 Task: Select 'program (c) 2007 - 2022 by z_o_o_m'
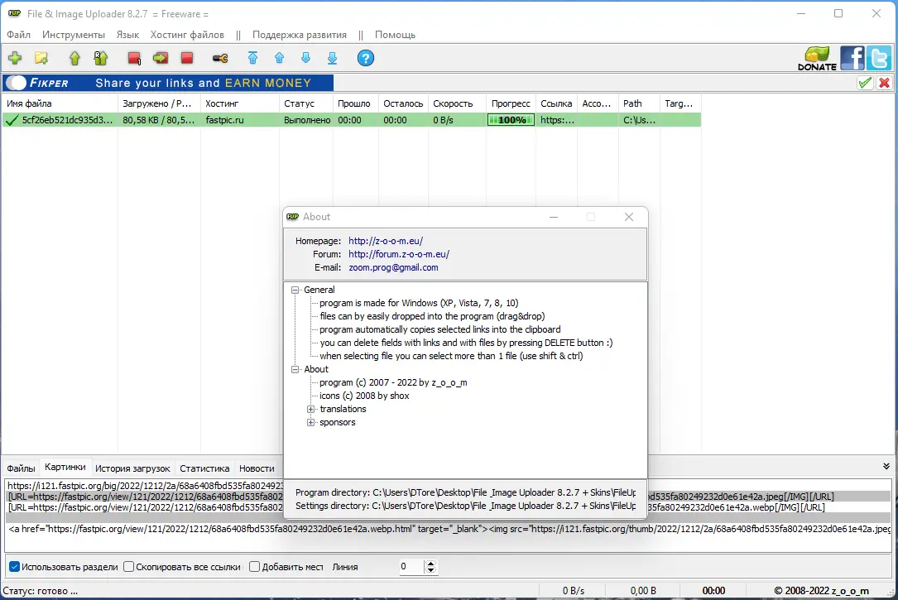[393, 383]
